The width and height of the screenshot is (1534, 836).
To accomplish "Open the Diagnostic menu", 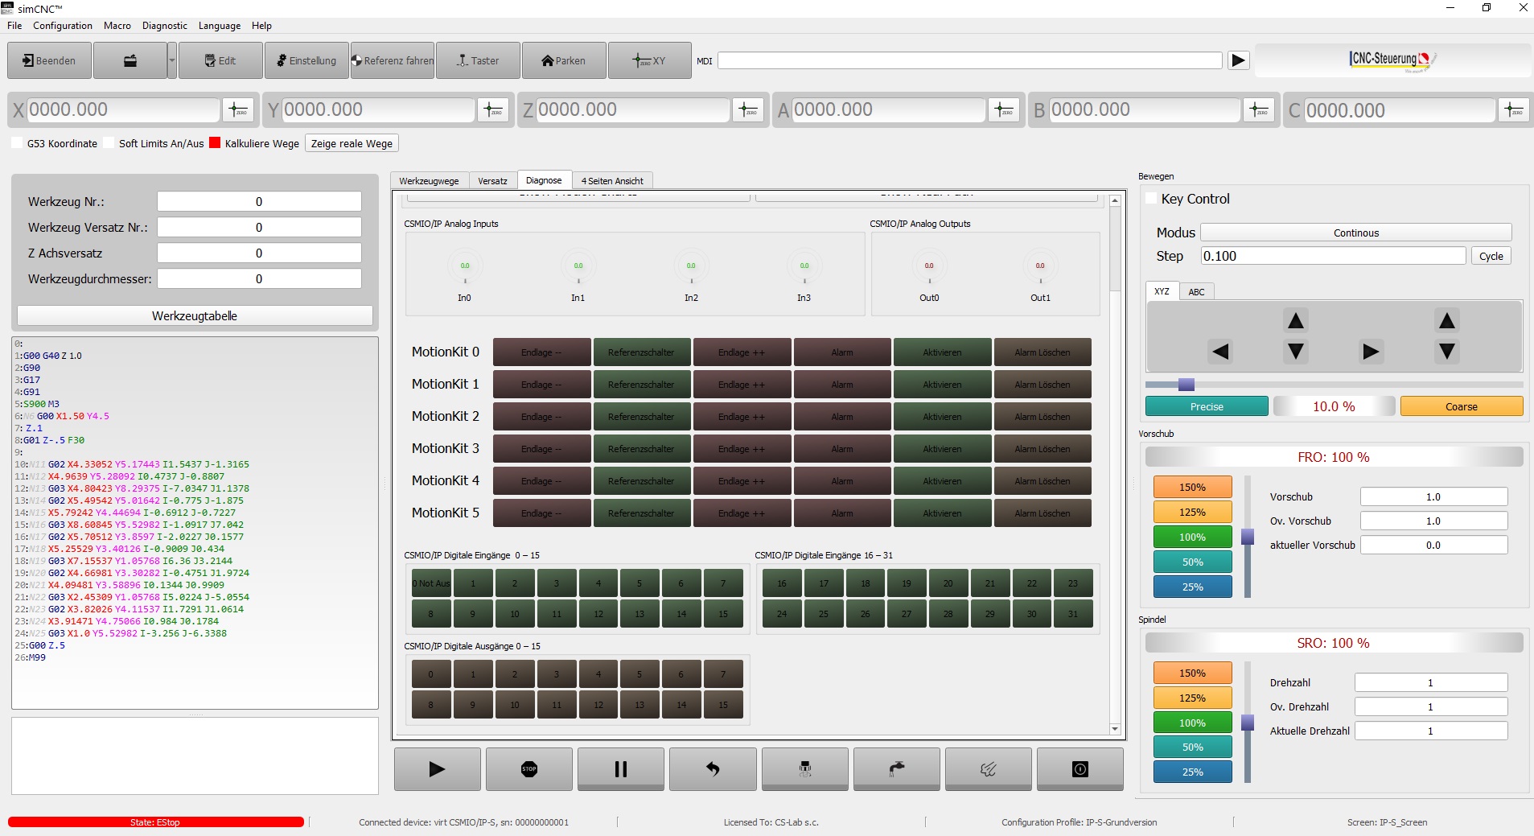I will pyautogui.click(x=164, y=26).
